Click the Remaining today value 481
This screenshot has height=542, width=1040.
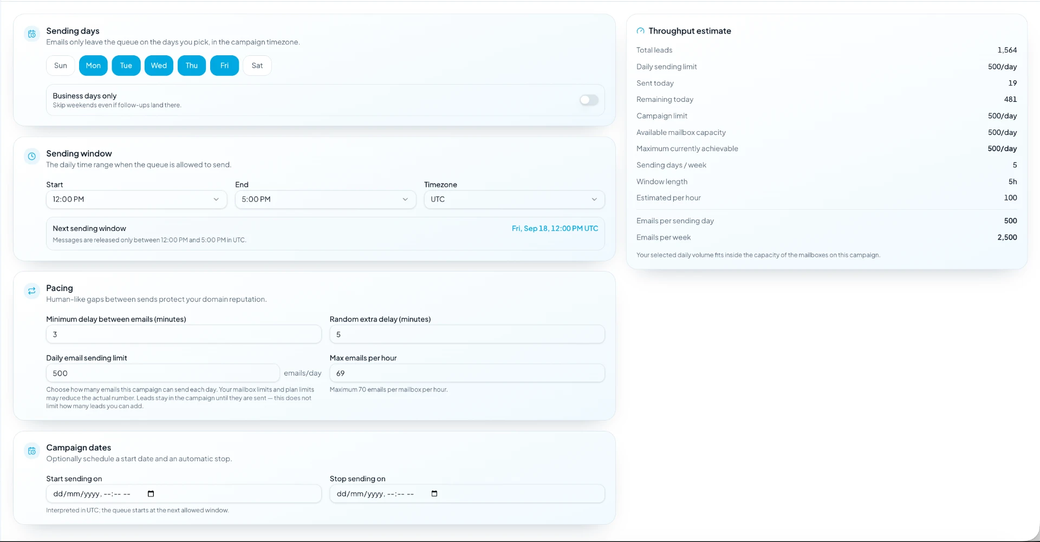click(1010, 99)
